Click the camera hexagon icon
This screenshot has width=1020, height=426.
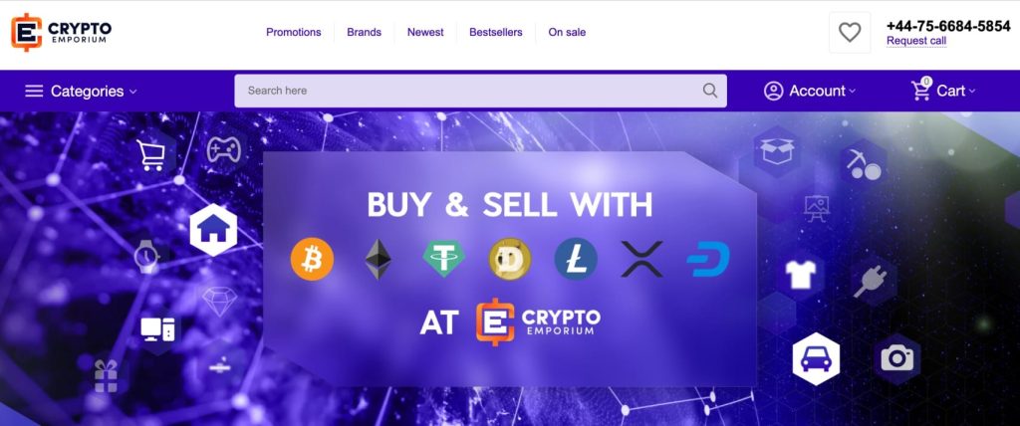click(897, 358)
